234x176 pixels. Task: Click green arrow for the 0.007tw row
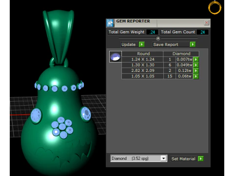tap(196, 59)
